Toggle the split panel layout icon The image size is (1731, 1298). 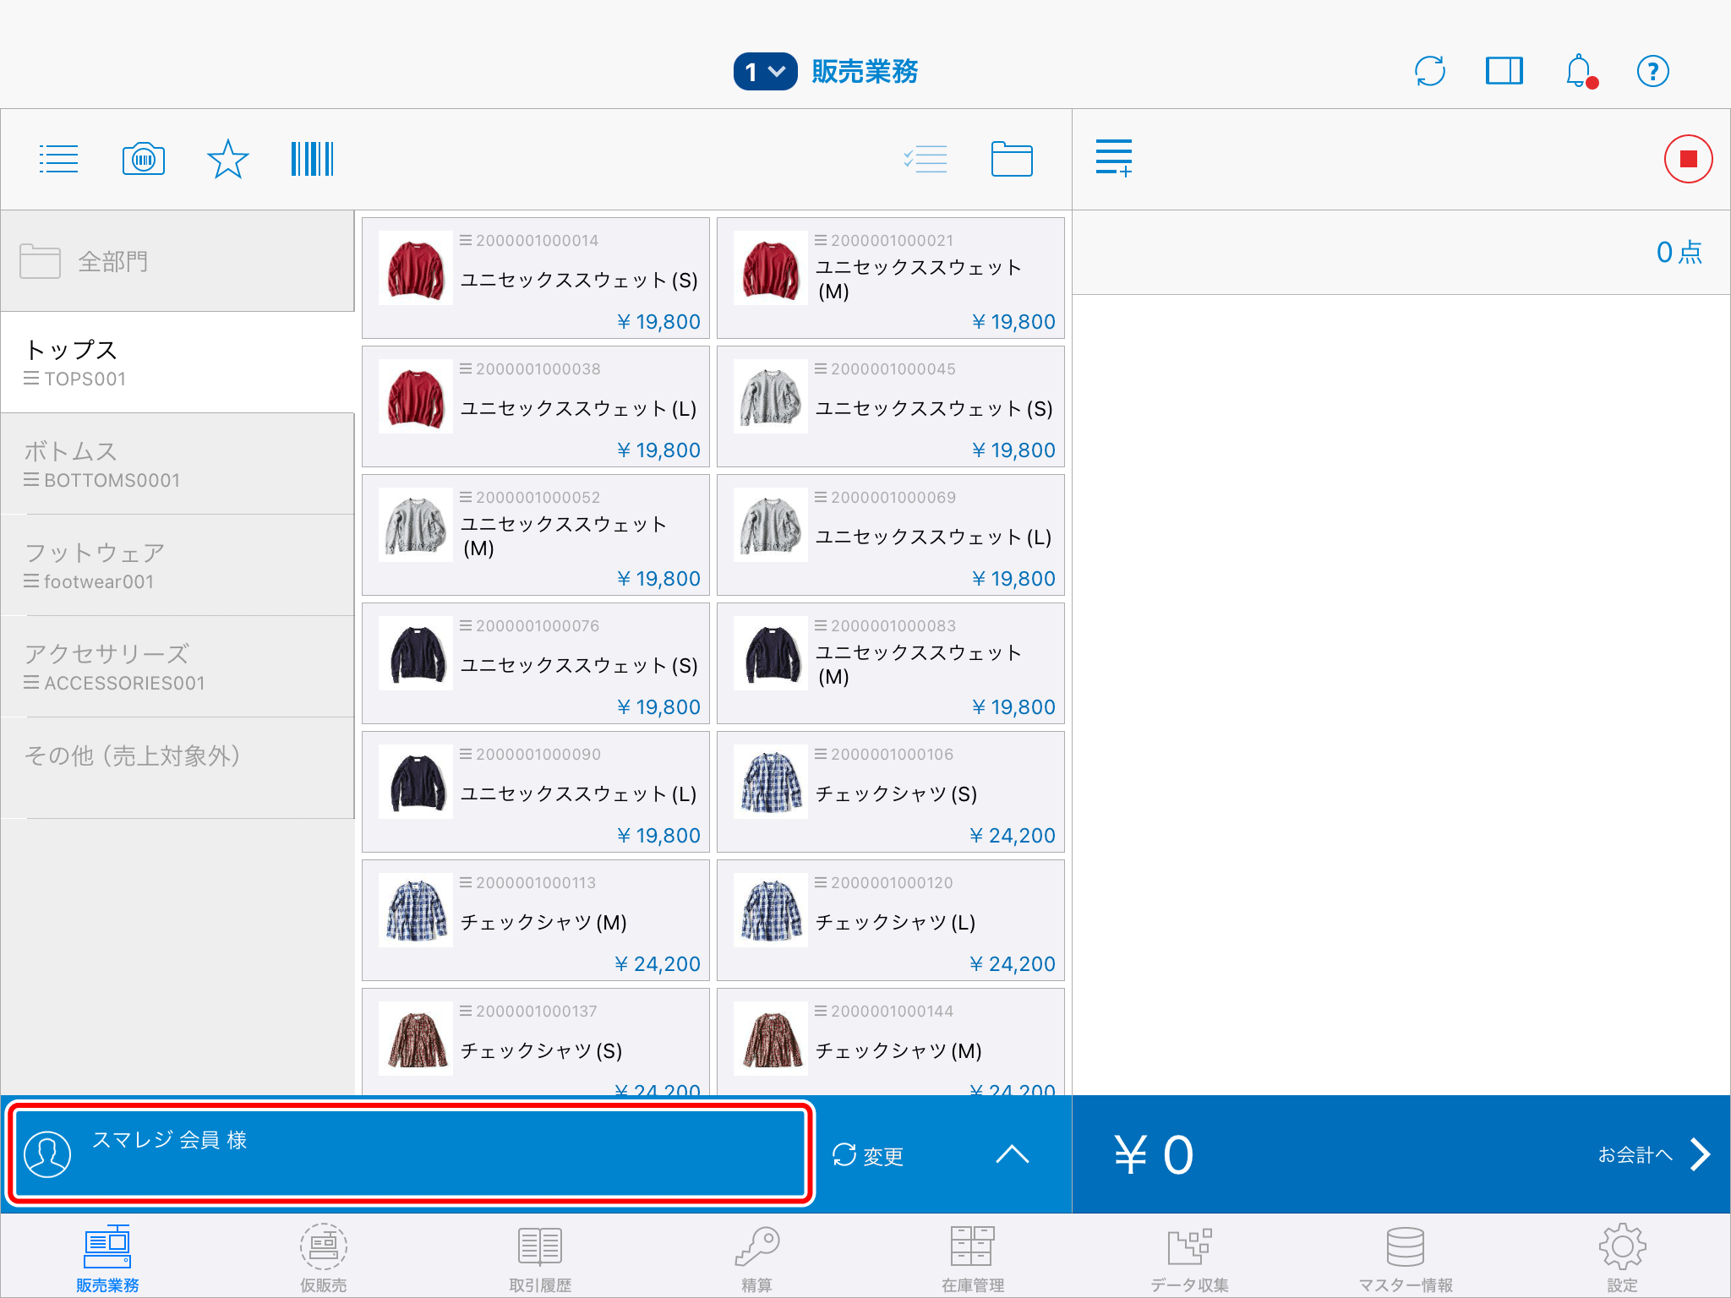tap(1504, 71)
